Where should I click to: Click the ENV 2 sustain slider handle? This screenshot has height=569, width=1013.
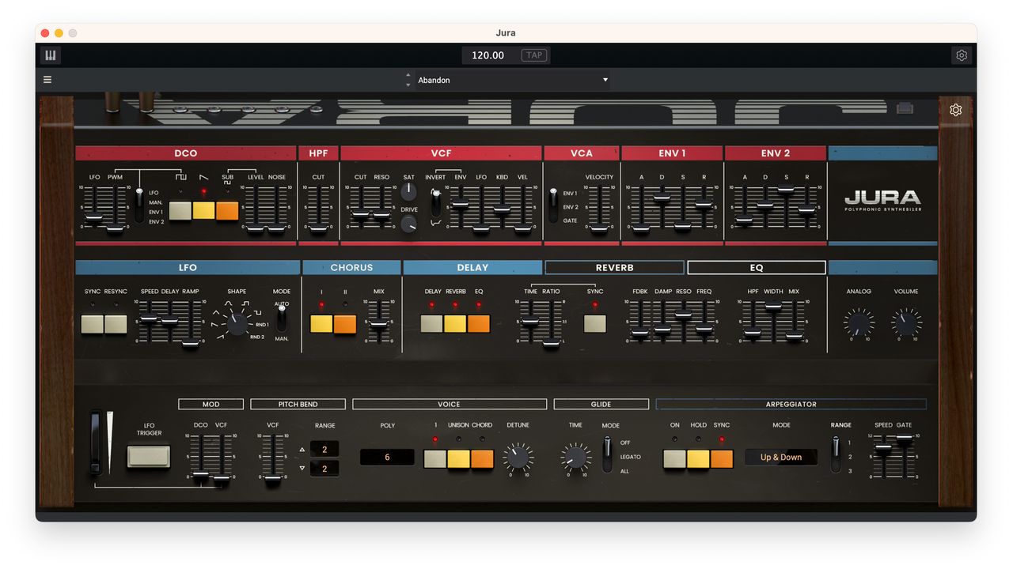coord(786,189)
